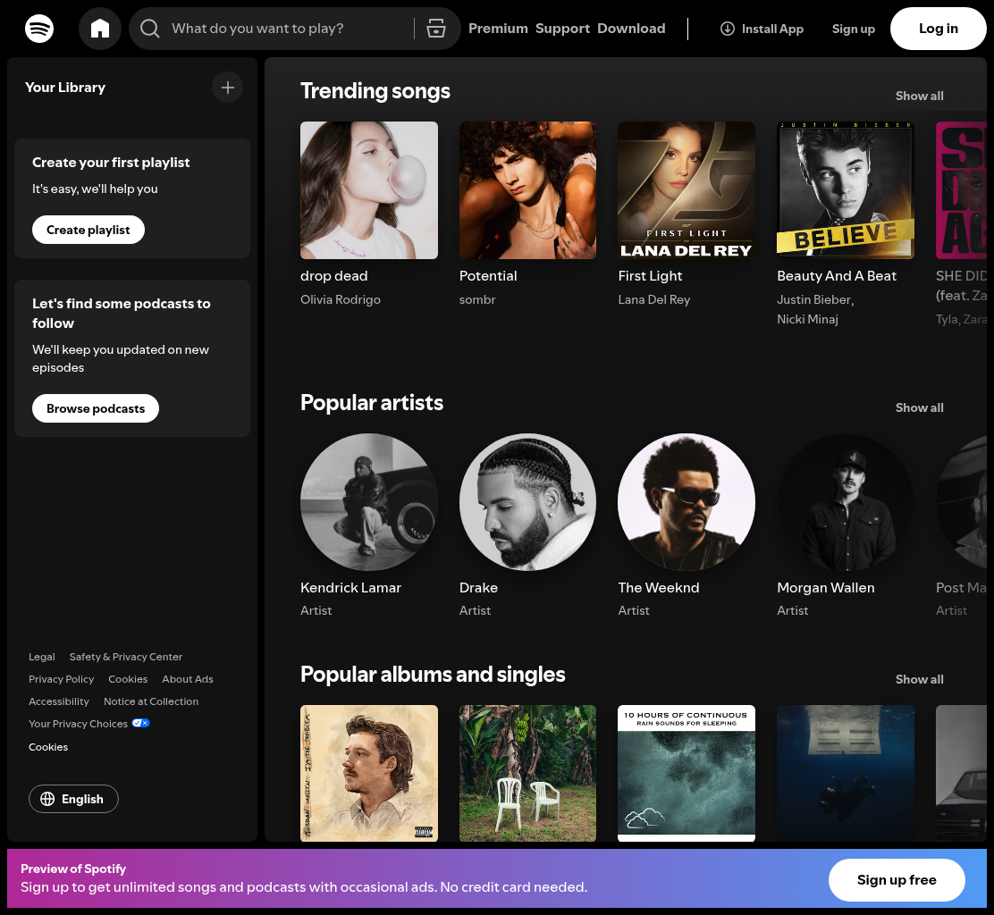Open the white chairs album cover
This screenshot has width=994, height=915.
[x=527, y=773]
